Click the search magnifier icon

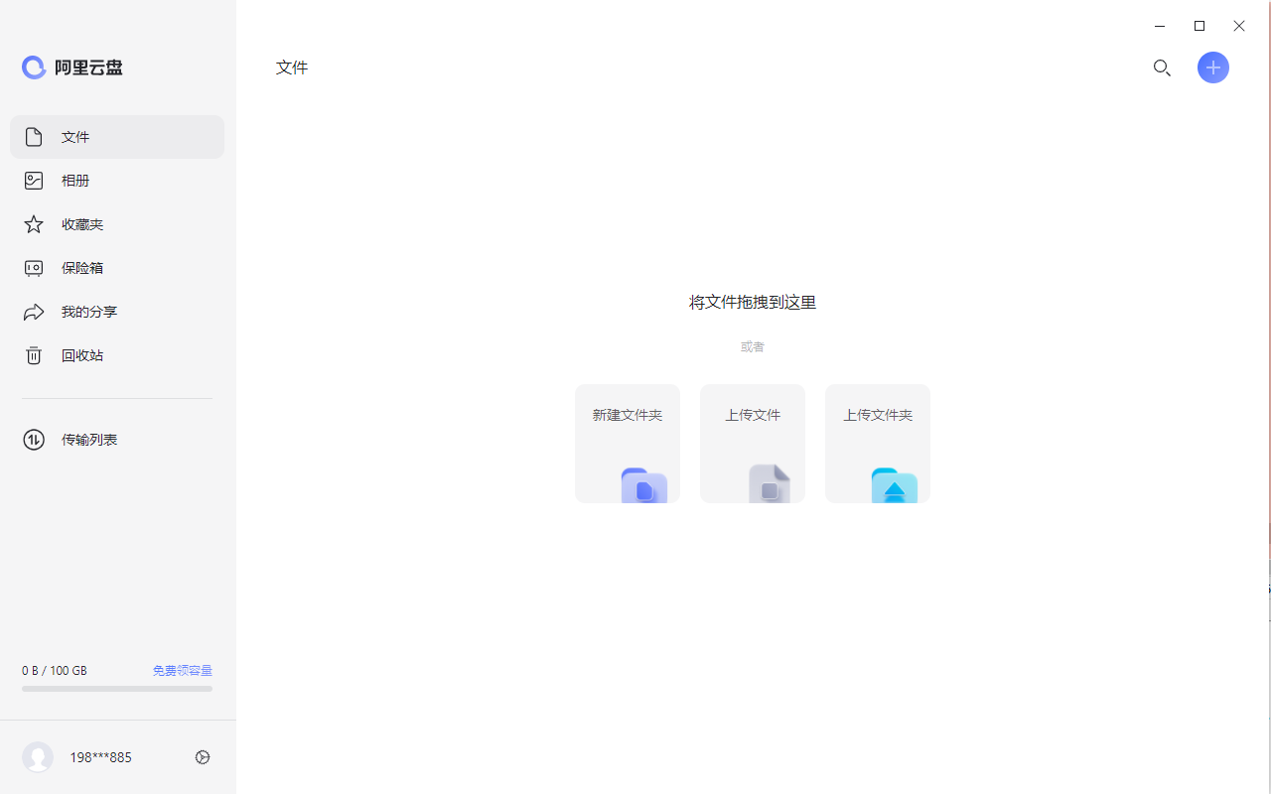point(1162,67)
